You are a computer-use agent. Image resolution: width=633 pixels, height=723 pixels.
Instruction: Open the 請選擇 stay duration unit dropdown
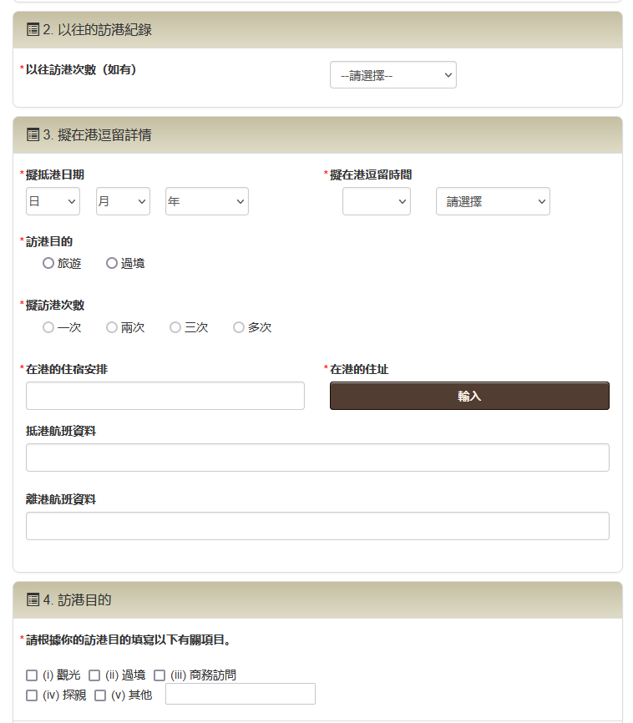(x=493, y=201)
